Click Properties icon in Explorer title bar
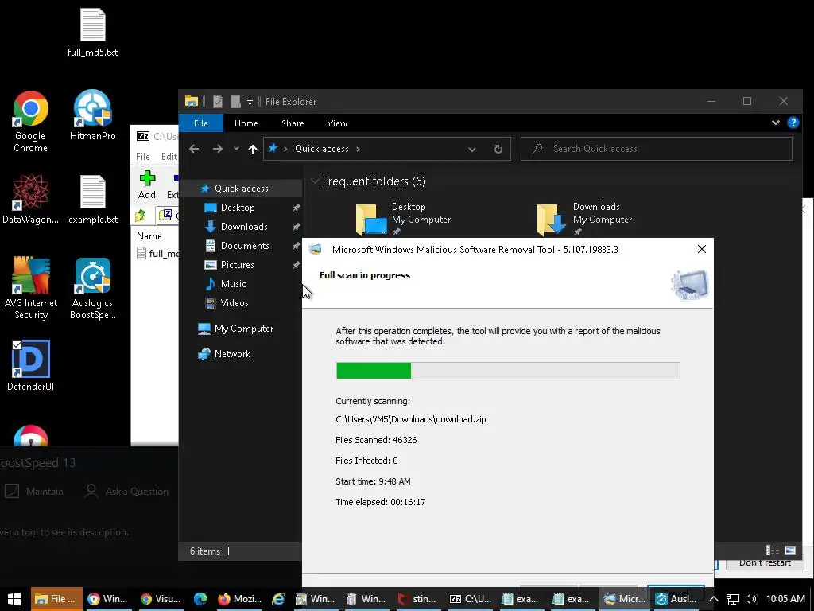Image resolution: width=814 pixels, height=611 pixels. [218, 102]
